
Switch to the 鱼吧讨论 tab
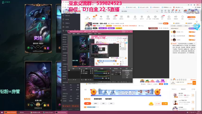pyautogui.click(x=87, y=99)
